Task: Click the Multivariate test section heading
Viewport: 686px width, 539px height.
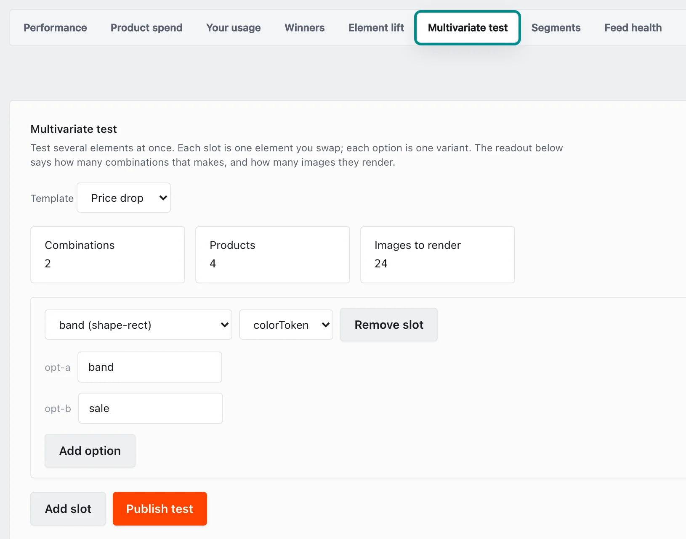Action: point(74,129)
